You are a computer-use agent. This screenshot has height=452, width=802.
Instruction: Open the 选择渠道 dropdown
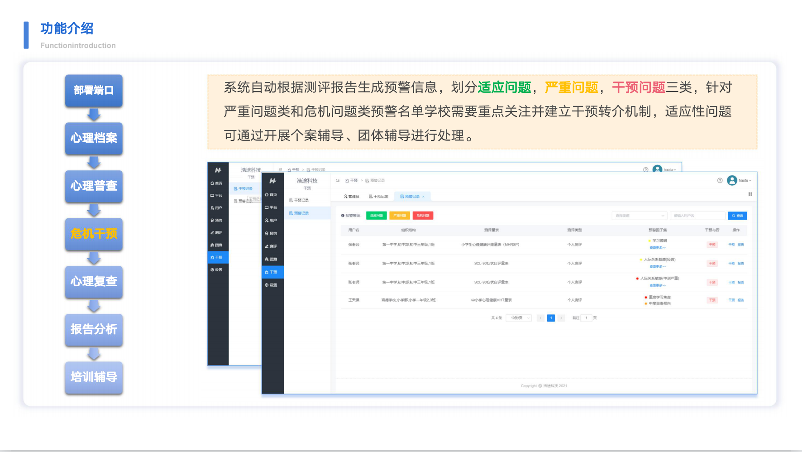coord(639,216)
